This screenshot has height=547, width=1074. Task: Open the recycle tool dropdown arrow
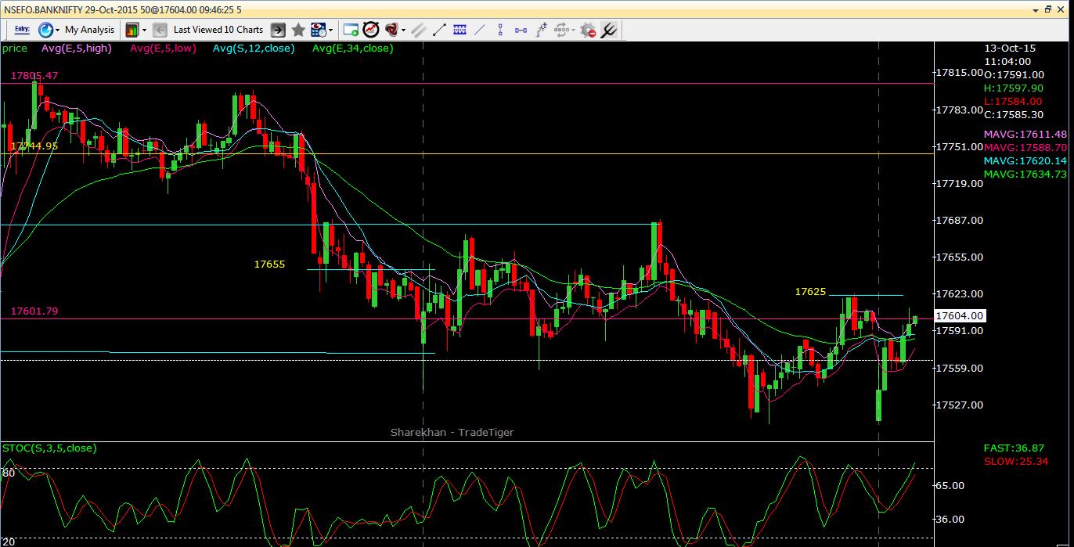[574, 31]
